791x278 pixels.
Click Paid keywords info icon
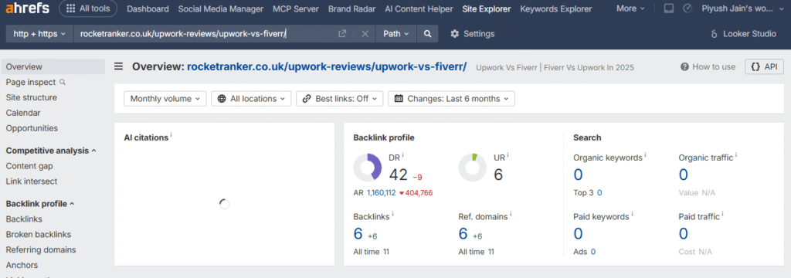632,214
